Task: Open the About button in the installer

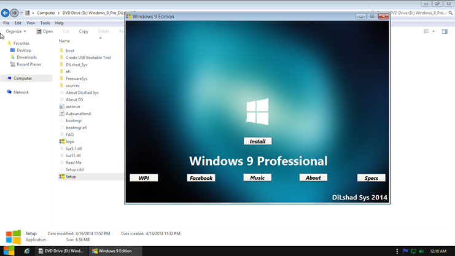Action: [313, 177]
